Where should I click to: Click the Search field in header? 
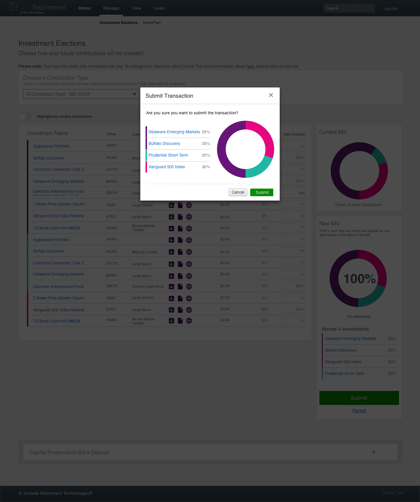coord(349,8)
